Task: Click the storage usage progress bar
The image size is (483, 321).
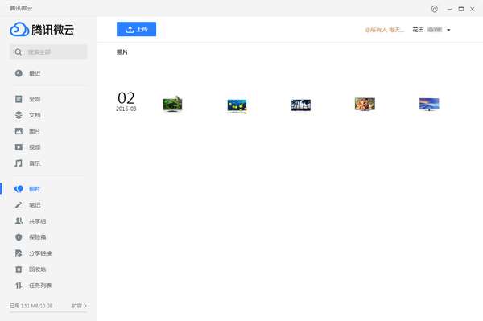Action: tap(48, 312)
